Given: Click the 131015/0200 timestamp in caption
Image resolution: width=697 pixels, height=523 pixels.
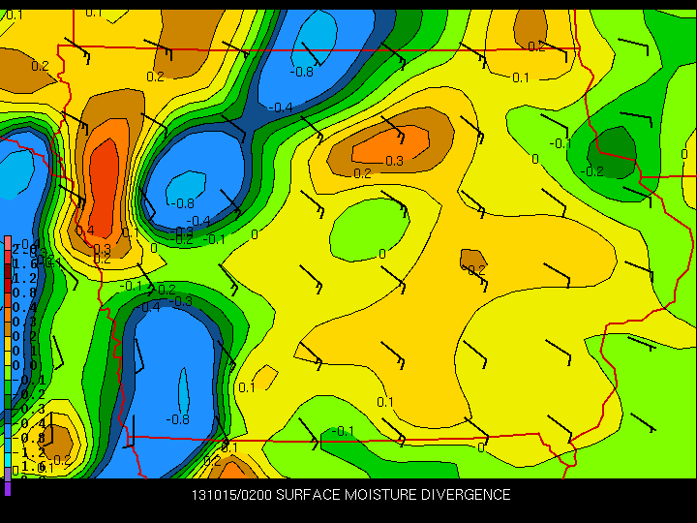Looking at the screenshot, I should 230,495.
